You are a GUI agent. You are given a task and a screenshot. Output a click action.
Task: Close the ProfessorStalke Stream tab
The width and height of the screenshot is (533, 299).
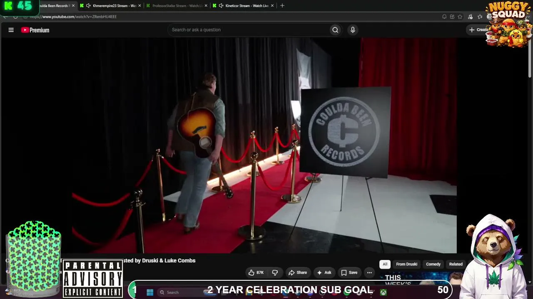[x=206, y=6]
